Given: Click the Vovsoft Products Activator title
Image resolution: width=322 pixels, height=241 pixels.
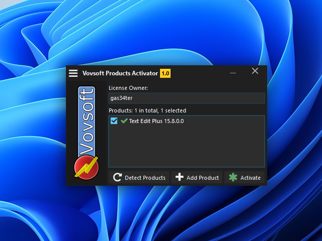Looking at the screenshot, I should [119, 73].
